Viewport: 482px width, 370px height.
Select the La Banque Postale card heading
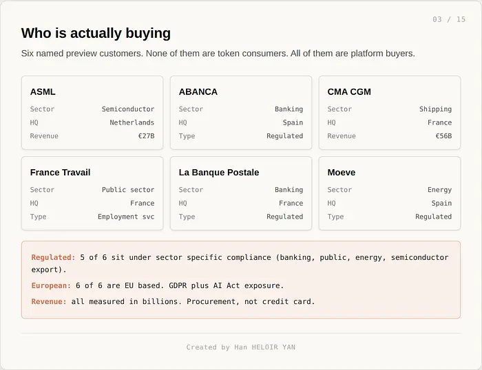[x=219, y=173]
